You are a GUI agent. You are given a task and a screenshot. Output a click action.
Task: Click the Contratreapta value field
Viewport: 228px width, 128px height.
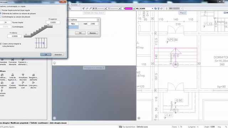pos(5,27)
